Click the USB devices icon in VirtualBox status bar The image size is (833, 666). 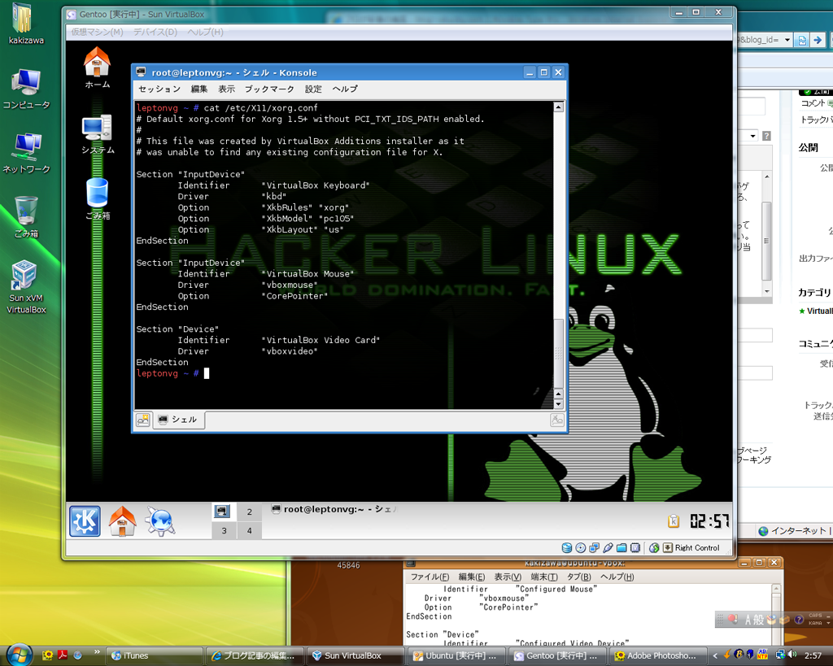608,547
